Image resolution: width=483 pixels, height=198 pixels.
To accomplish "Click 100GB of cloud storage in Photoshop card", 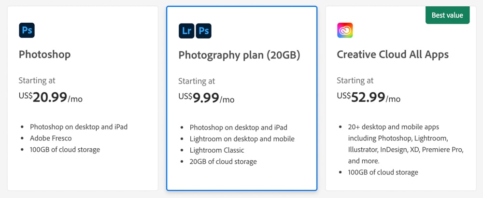I will 65,150.
